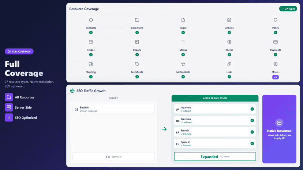The height and width of the screenshot is (170, 303).
Task: Click the +12 badge under More...
Action: (x=275, y=77)
